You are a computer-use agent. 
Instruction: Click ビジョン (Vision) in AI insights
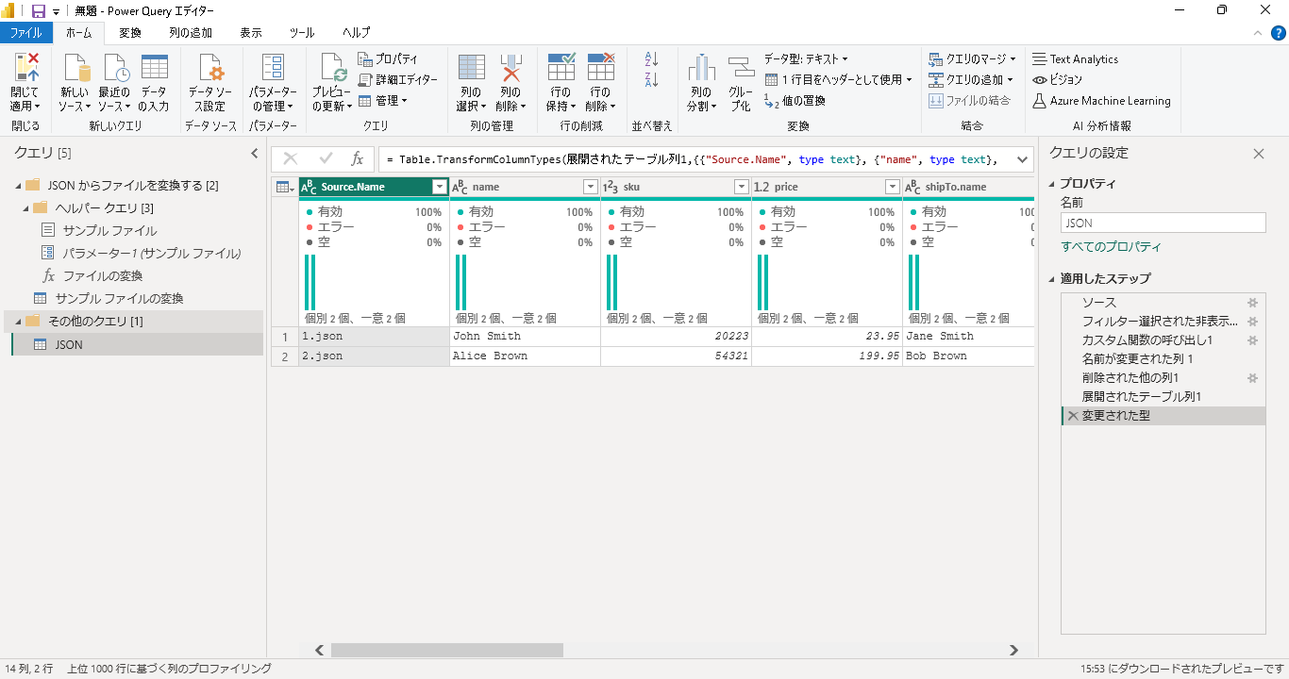(x=1058, y=80)
